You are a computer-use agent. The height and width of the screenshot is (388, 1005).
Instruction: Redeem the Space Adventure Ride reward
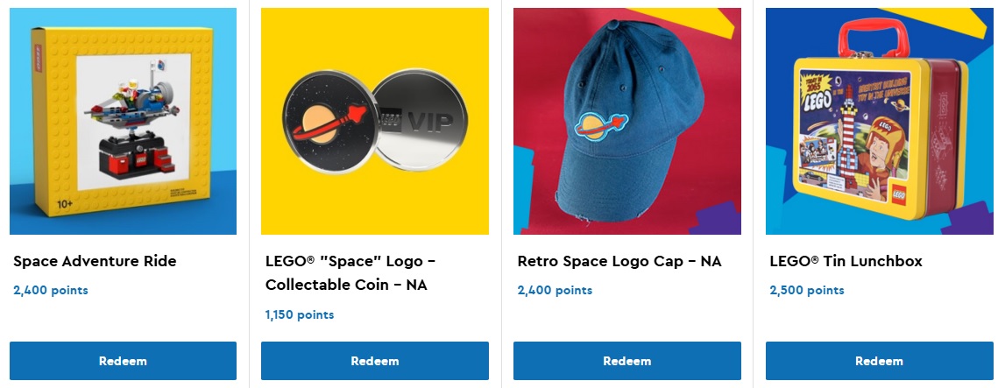pyautogui.click(x=123, y=361)
